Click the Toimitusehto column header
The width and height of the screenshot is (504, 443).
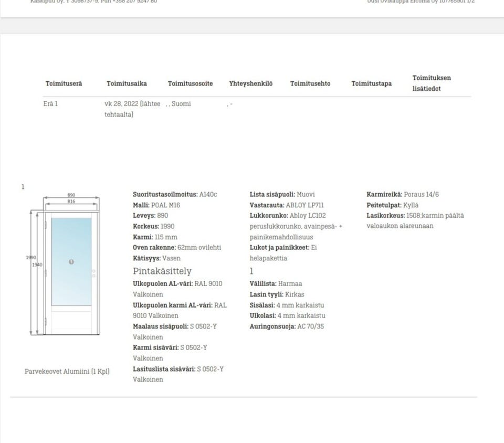click(x=310, y=83)
